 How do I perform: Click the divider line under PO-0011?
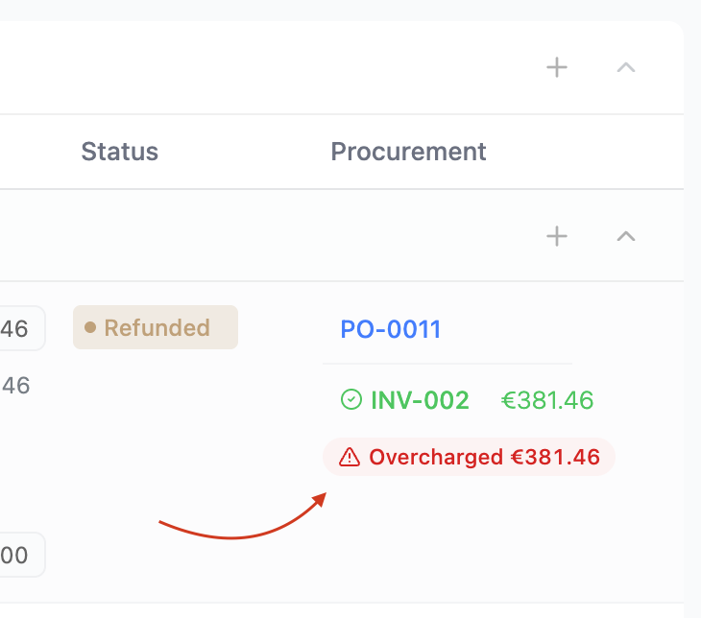pyautogui.click(x=447, y=364)
